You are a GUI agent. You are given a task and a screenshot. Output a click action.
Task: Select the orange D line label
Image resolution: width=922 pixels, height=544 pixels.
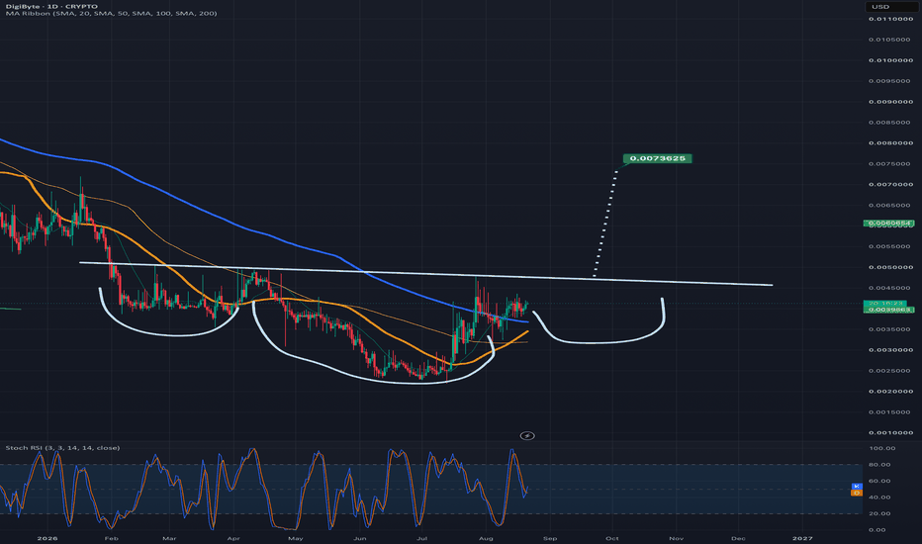(856, 493)
